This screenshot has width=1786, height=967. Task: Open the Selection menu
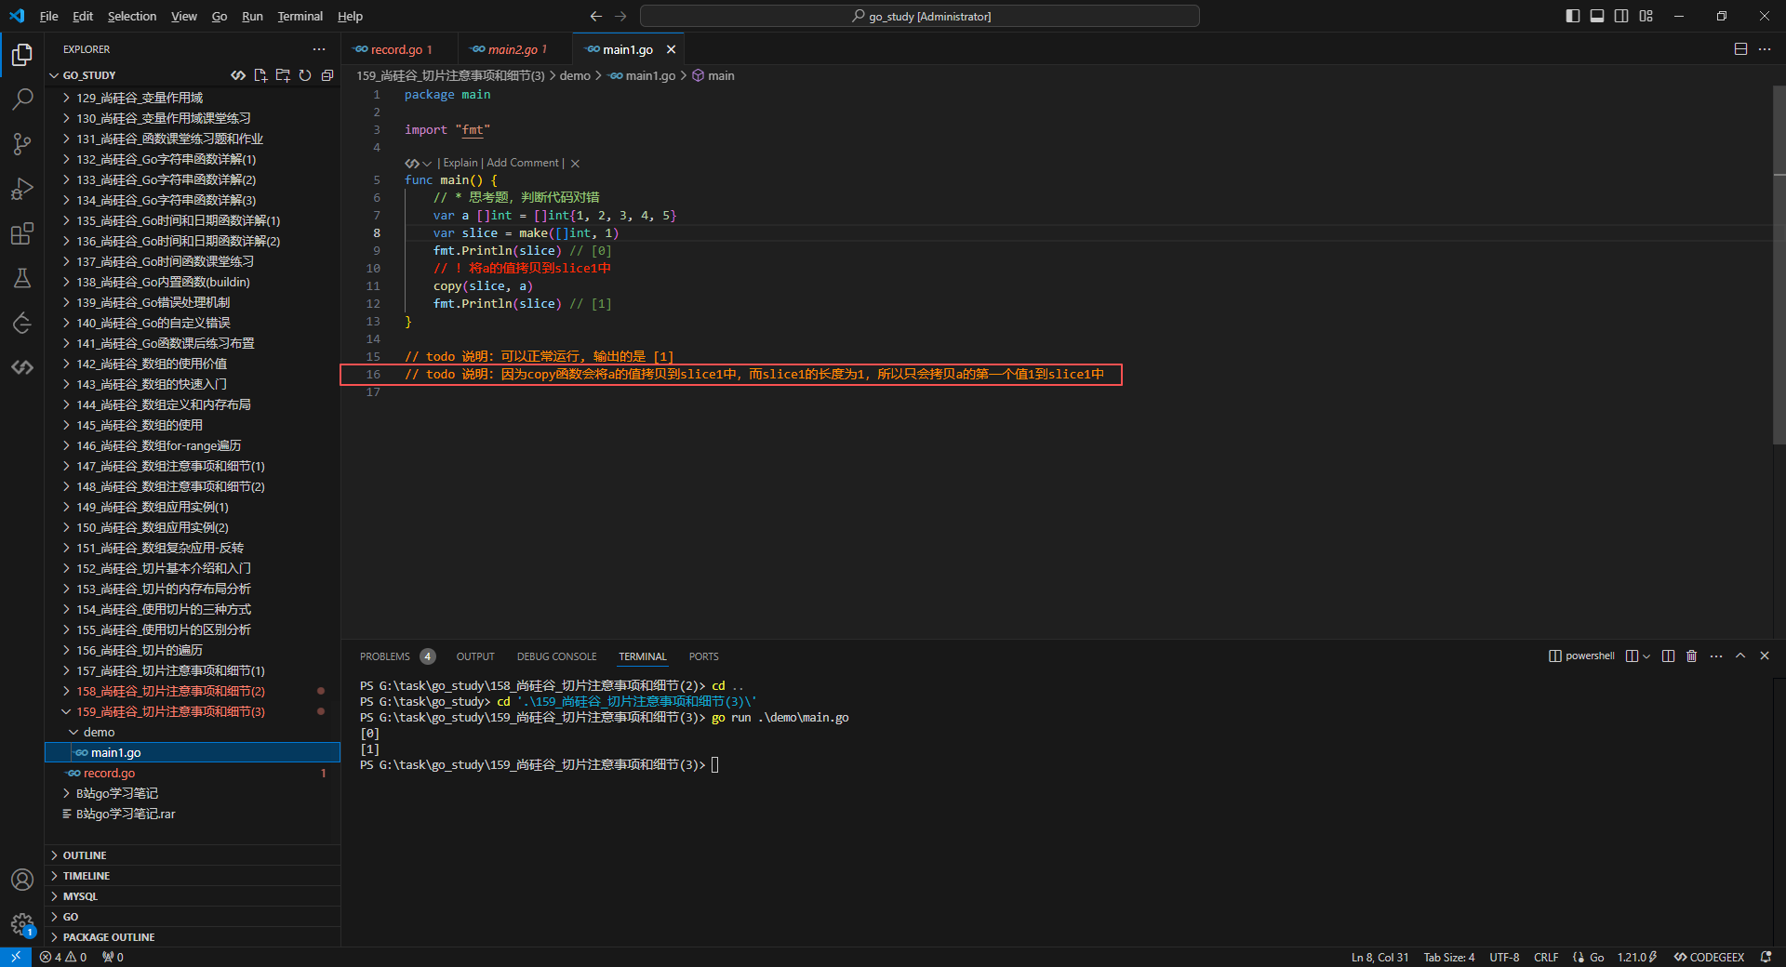(132, 16)
